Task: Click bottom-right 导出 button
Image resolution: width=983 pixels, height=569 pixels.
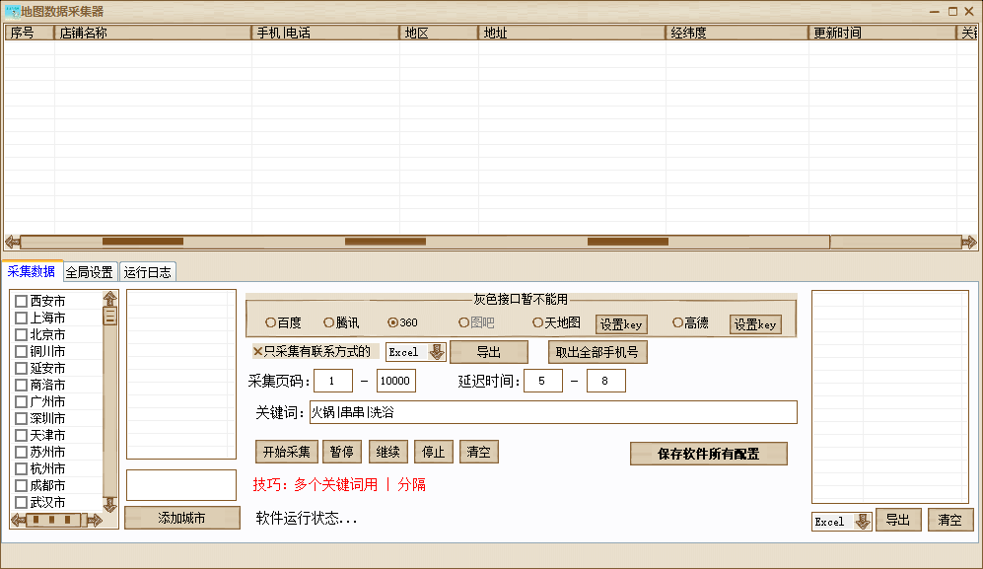Action: point(898,520)
